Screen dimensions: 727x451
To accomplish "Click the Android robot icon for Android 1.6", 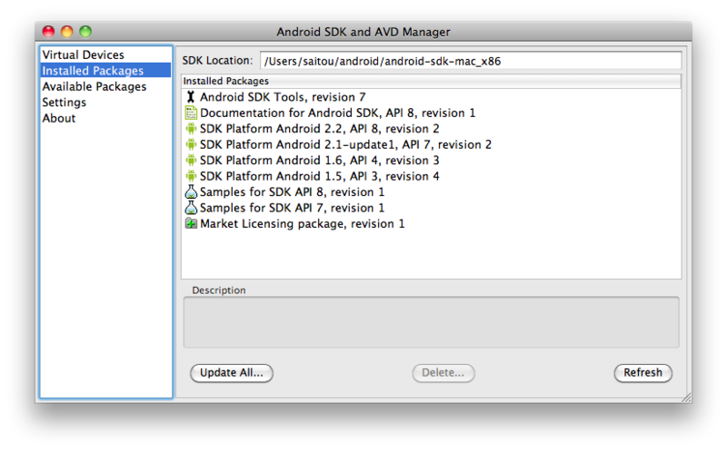I will 191,161.
